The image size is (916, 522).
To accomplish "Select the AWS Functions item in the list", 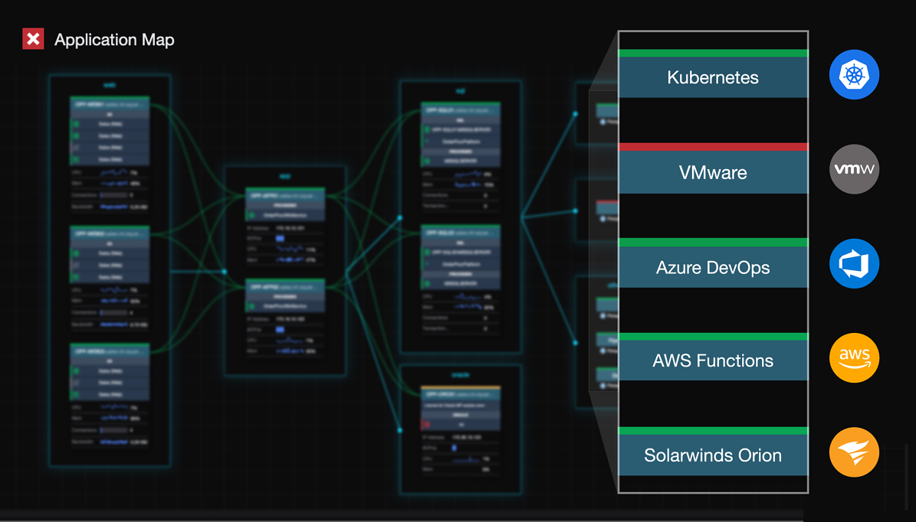I will [x=712, y=360].
